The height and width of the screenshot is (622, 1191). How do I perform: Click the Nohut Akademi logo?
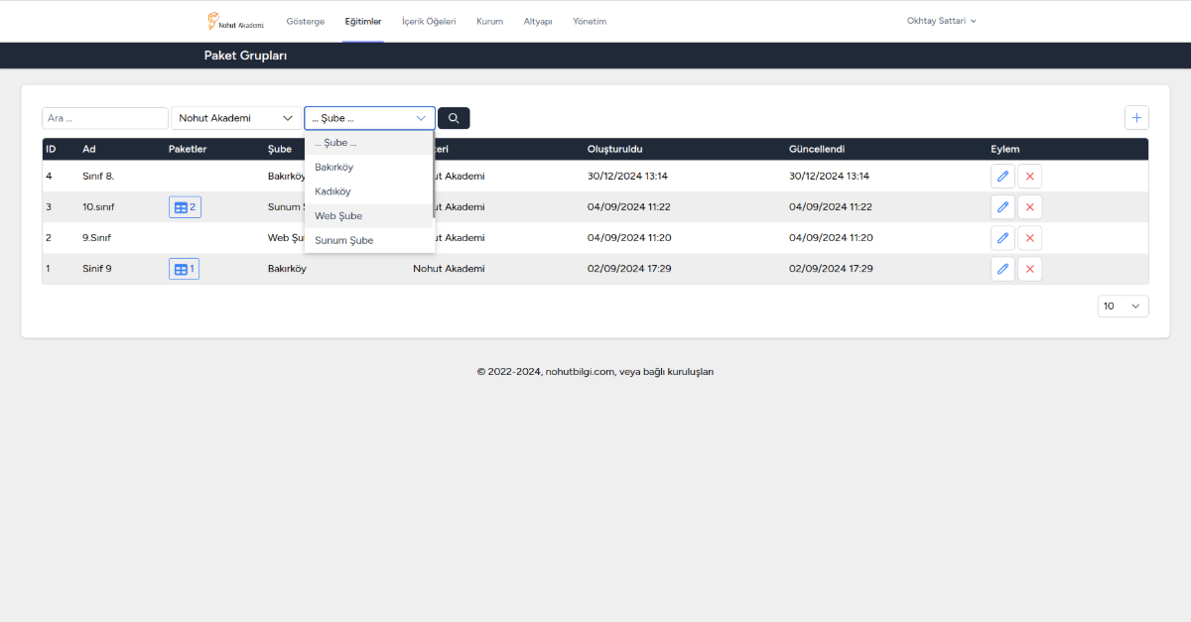coord(235,21)
